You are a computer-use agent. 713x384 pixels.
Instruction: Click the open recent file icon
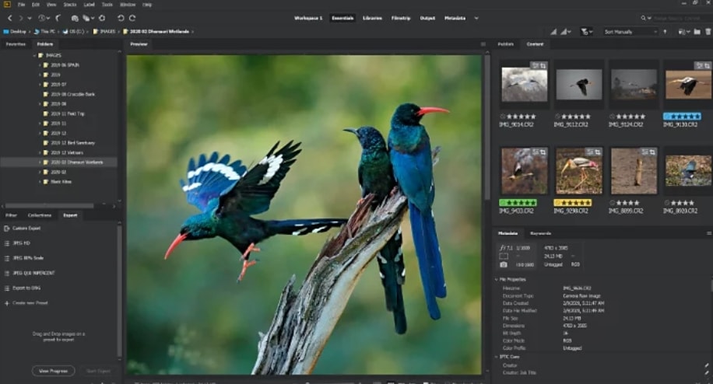pos(681,32)
